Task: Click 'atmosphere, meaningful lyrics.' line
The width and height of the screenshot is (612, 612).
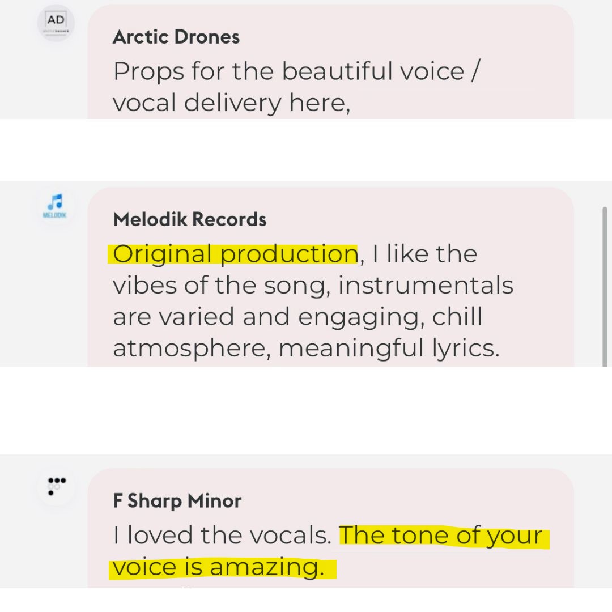Action: 307,348
